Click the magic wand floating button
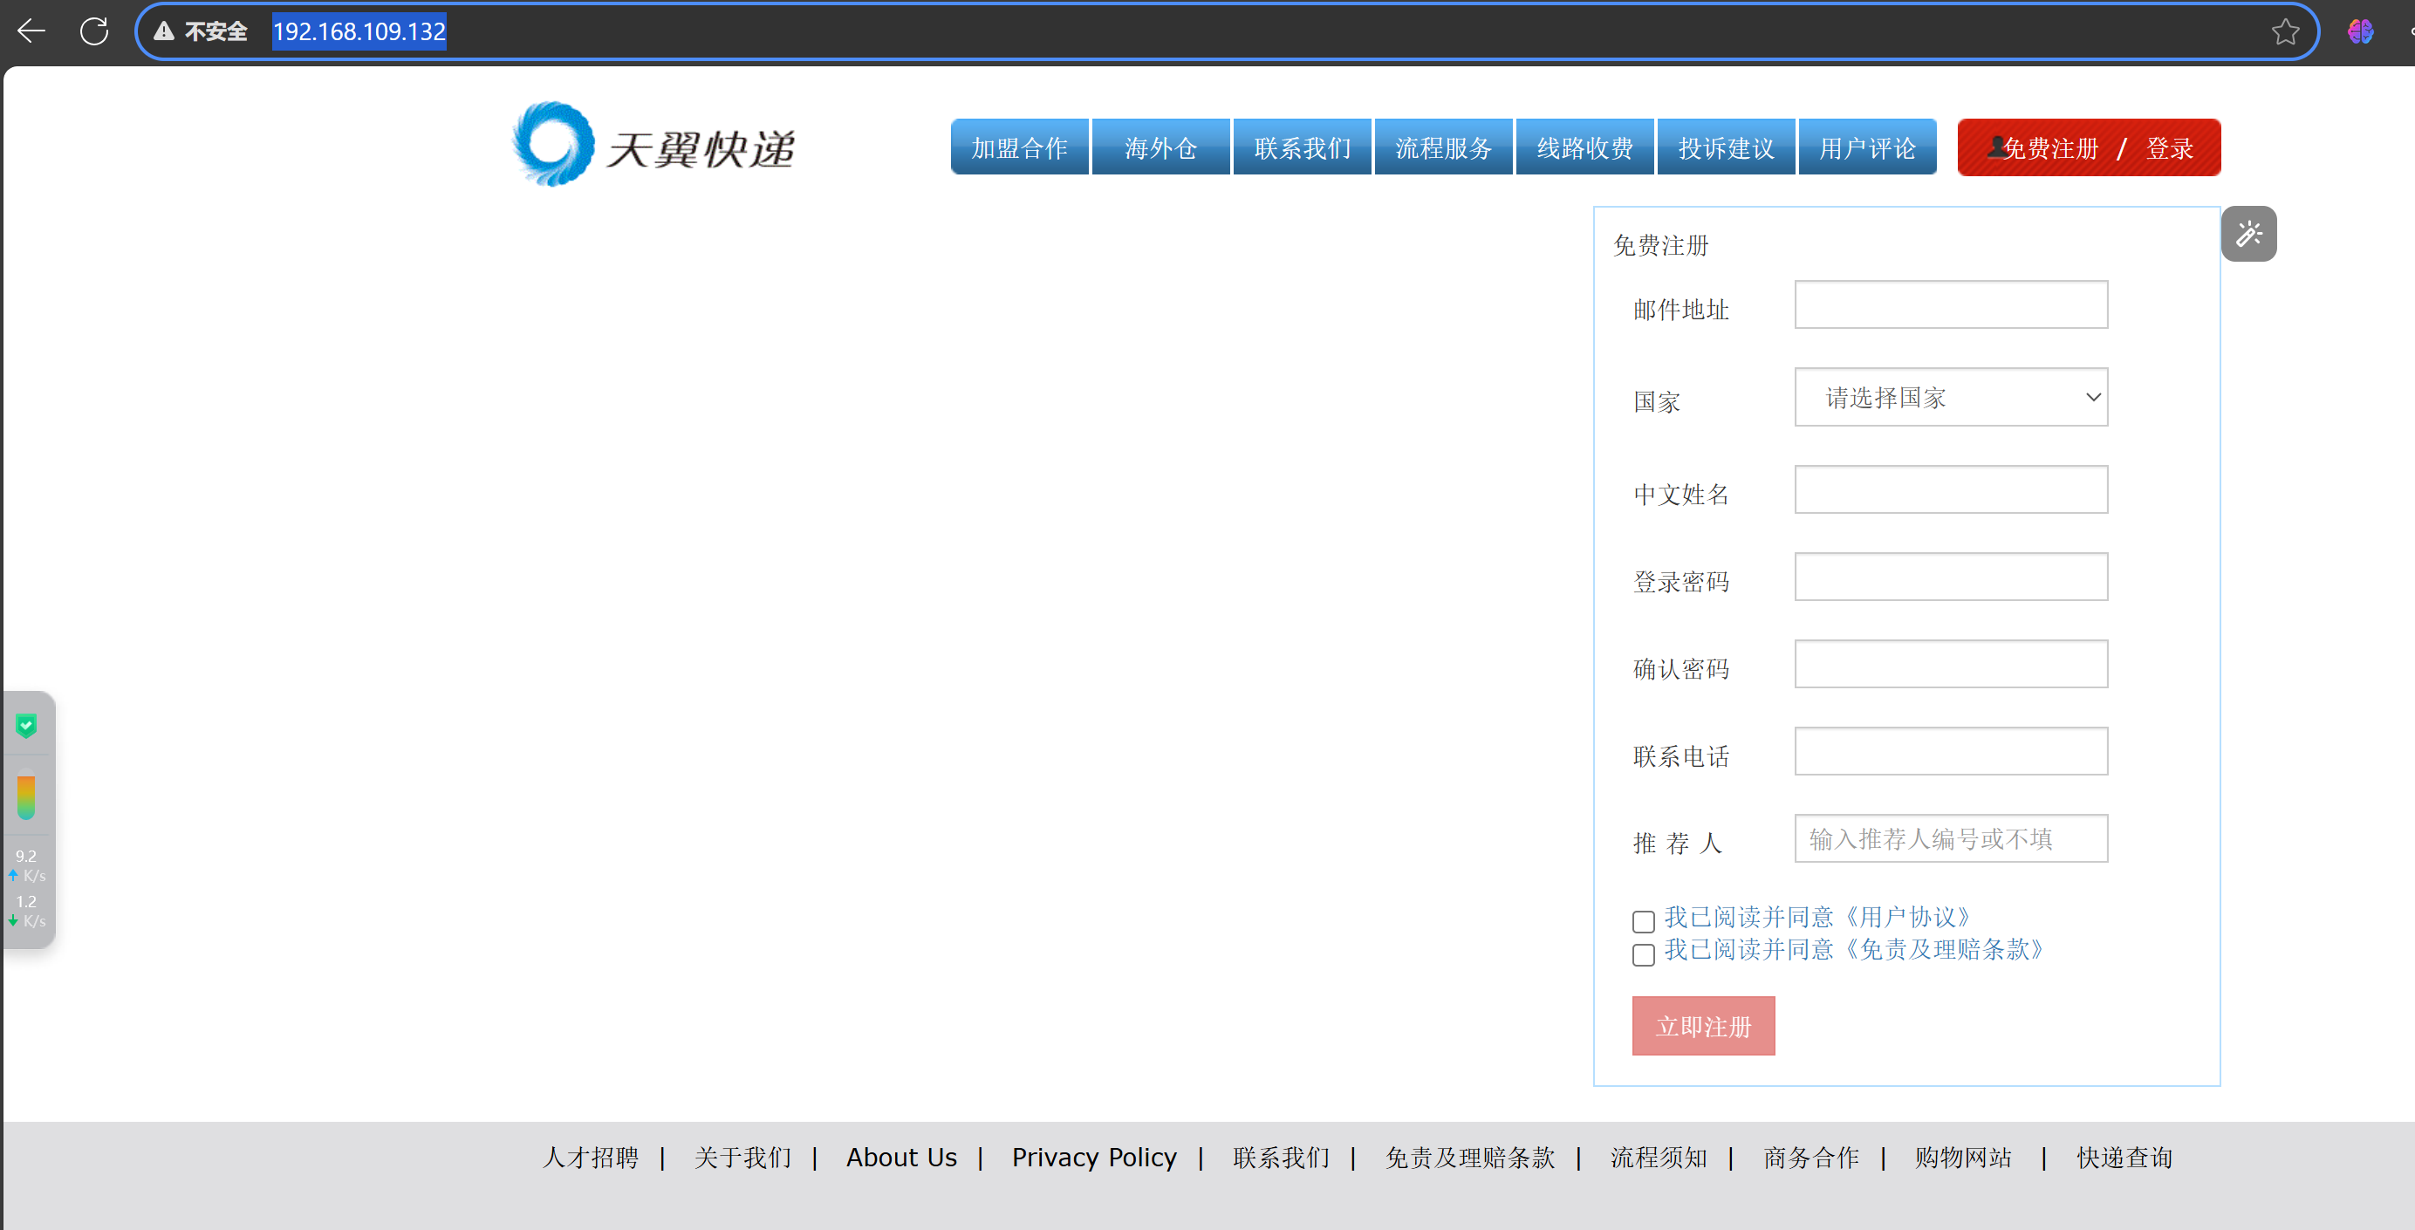Viewport: 2415px width, 1230px height. pyautogui.click(x=2248, y=234)
